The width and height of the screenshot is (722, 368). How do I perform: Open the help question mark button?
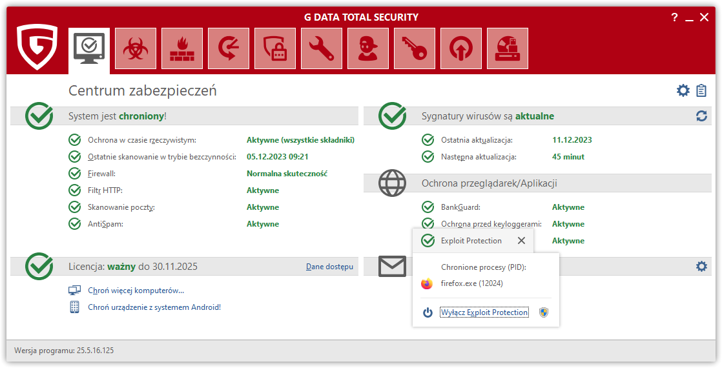click(x=674, y=17)
